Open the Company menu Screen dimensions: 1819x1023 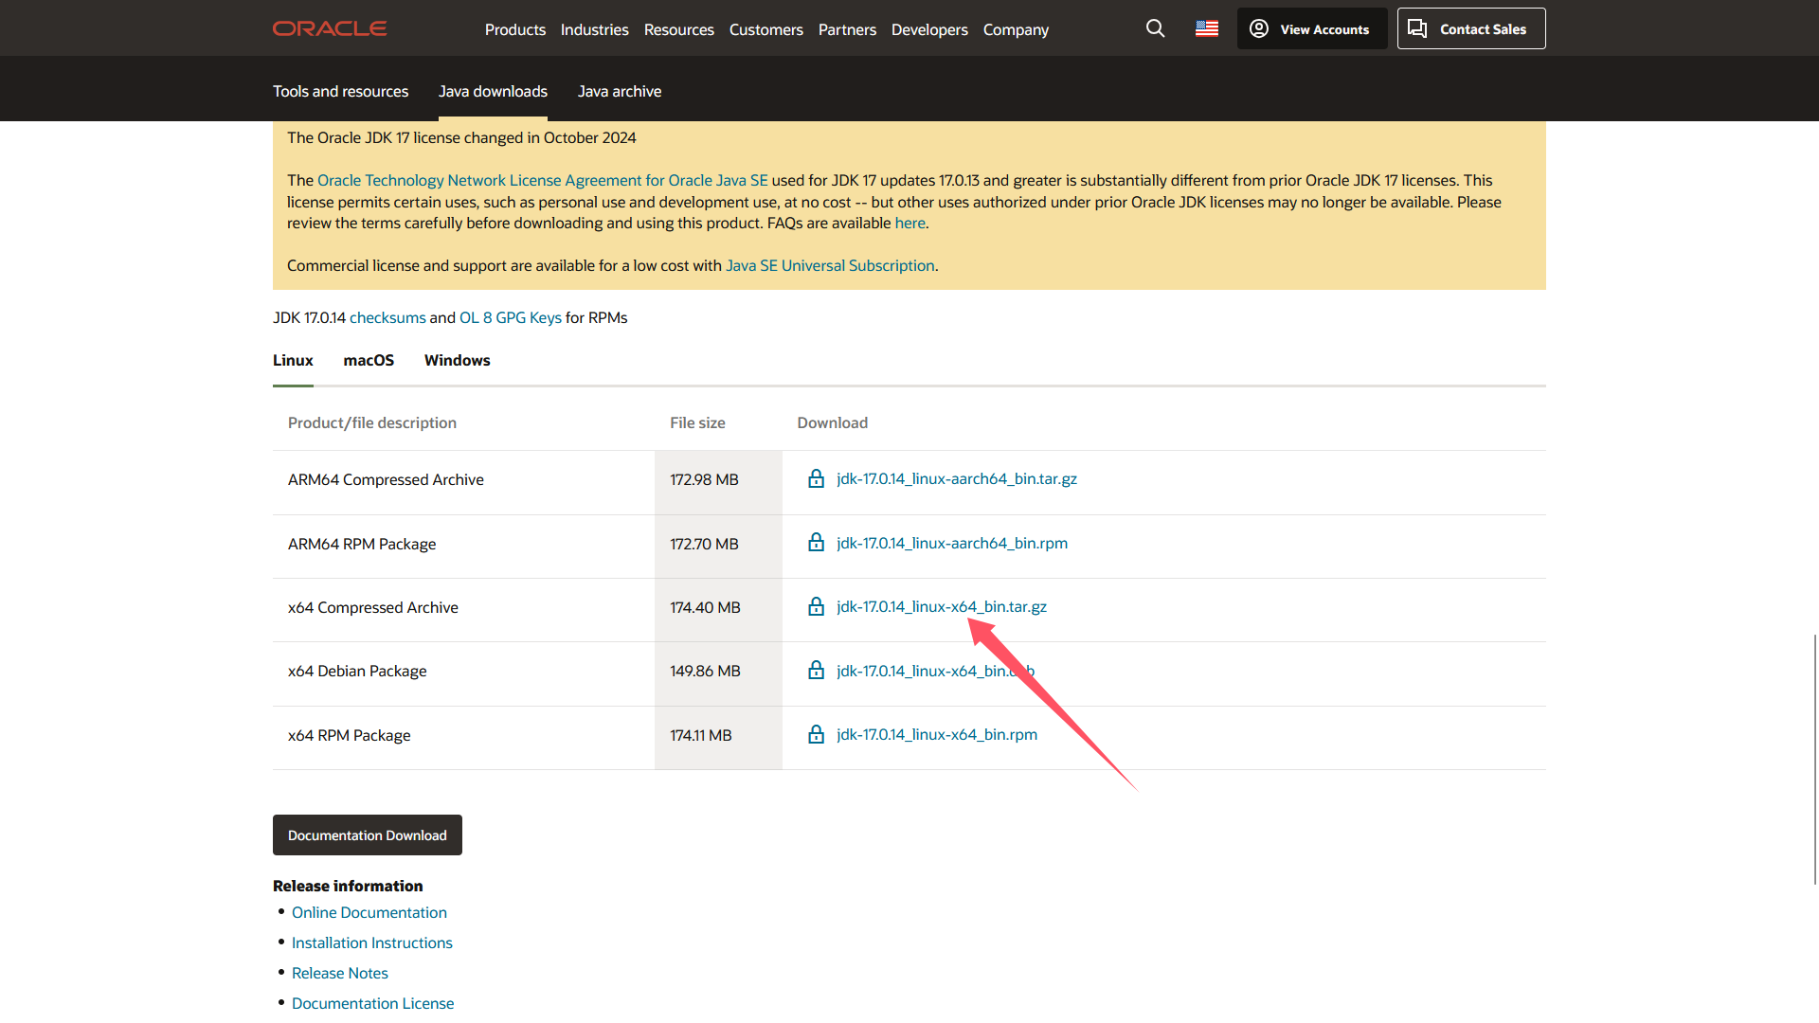coord(1016,29)
